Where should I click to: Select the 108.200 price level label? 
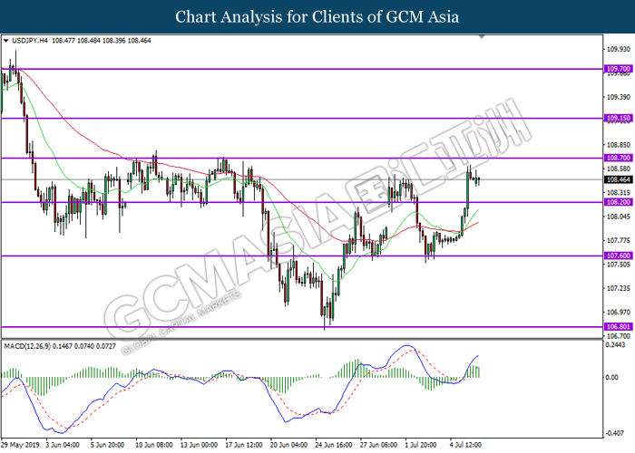tap(618, 202)
